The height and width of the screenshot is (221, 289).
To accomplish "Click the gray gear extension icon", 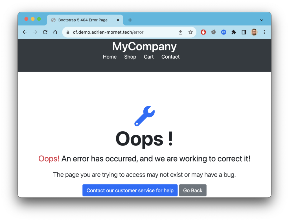I will pos(213,32).
